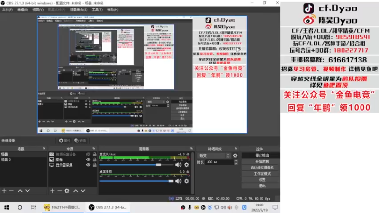Open the 编辑(E) menu
This screenshot has width=379, height=213.
coord(22,9)
